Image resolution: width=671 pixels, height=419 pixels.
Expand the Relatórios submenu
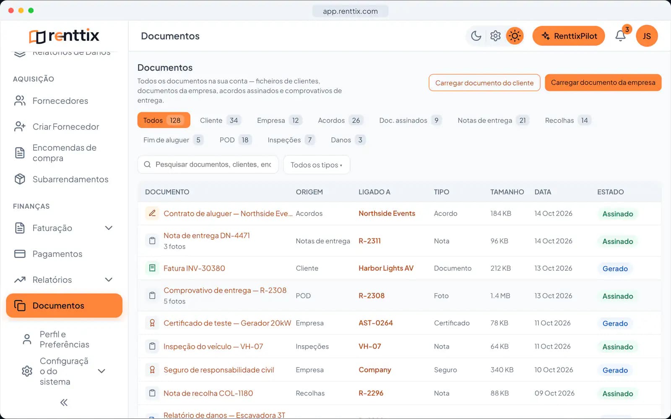pos(109,279)
